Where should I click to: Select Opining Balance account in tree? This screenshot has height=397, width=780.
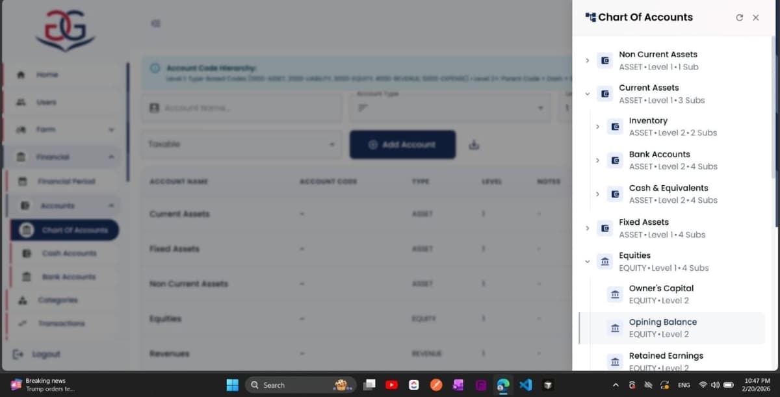[x=662, y=327]
